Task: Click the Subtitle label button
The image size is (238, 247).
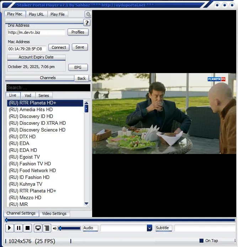Action: (x=164, y=228)
